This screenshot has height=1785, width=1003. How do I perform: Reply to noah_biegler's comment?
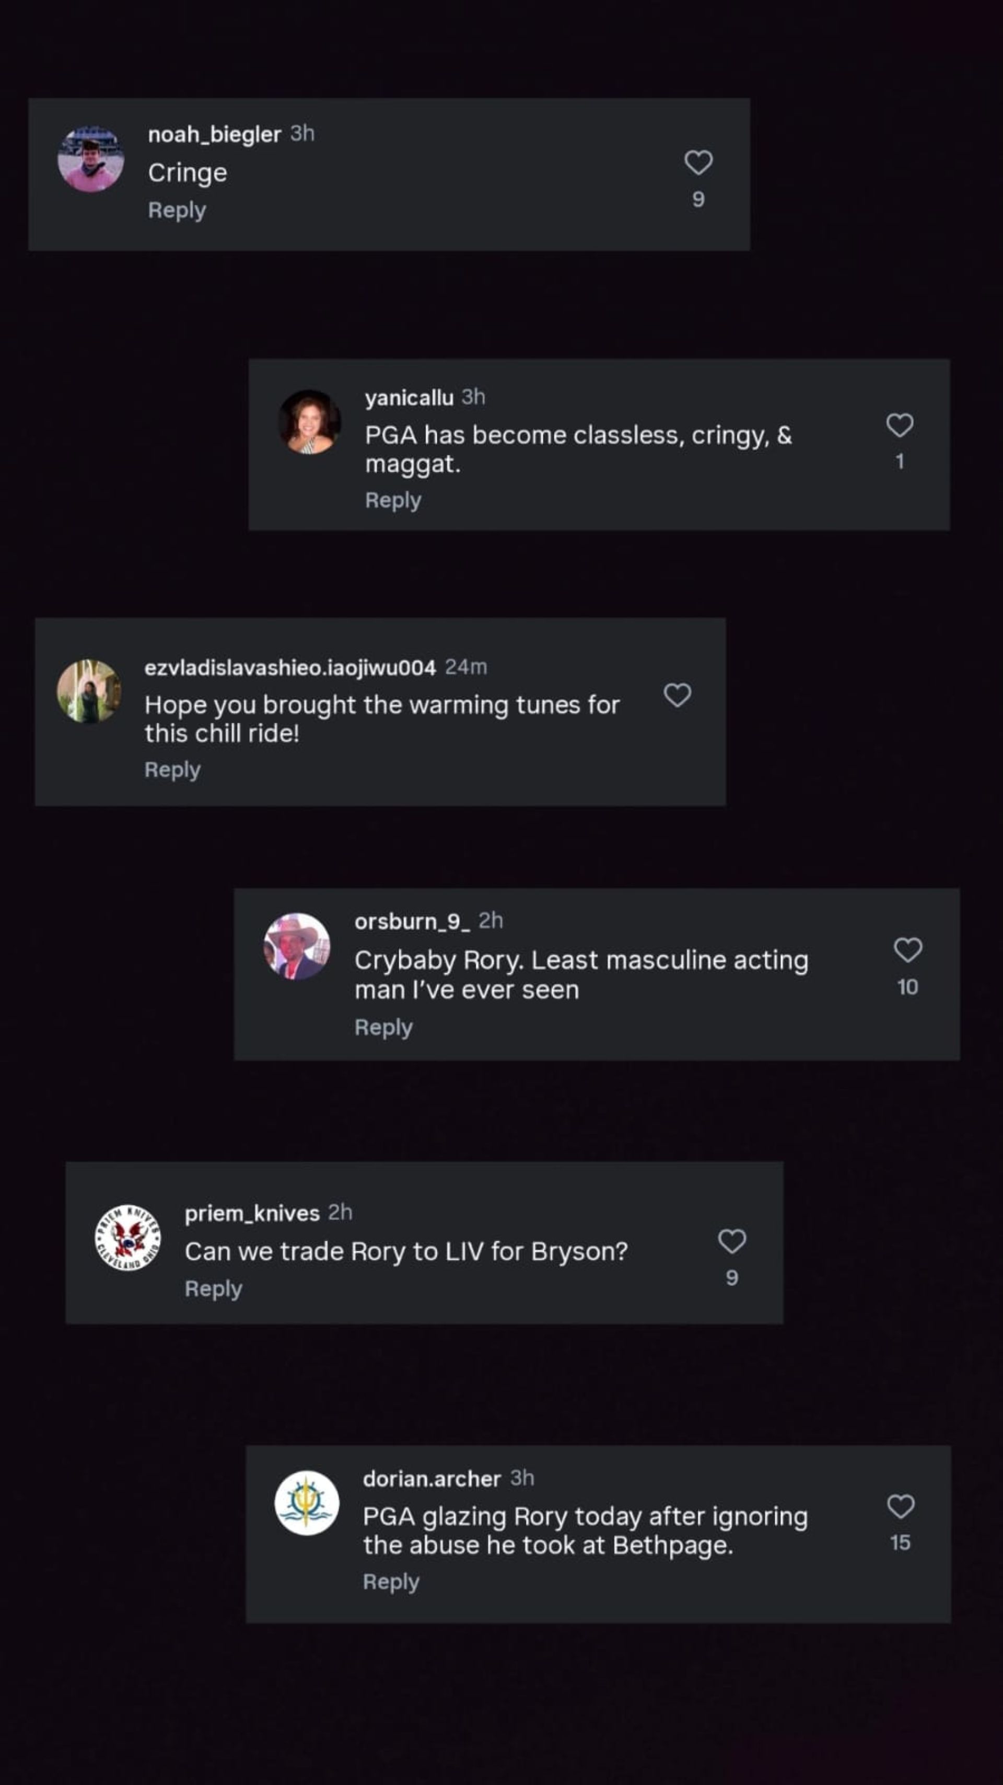[x=177, y=211]
